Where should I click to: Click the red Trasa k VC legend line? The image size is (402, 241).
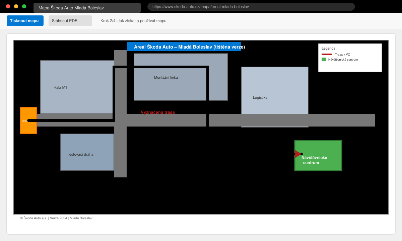point(327,54)
